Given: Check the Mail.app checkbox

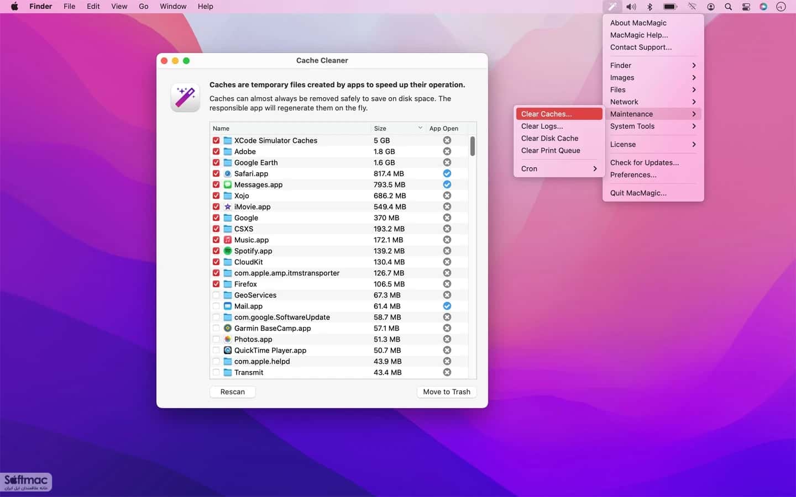Looking at the screenshot, I should click(x=216, y=306).
